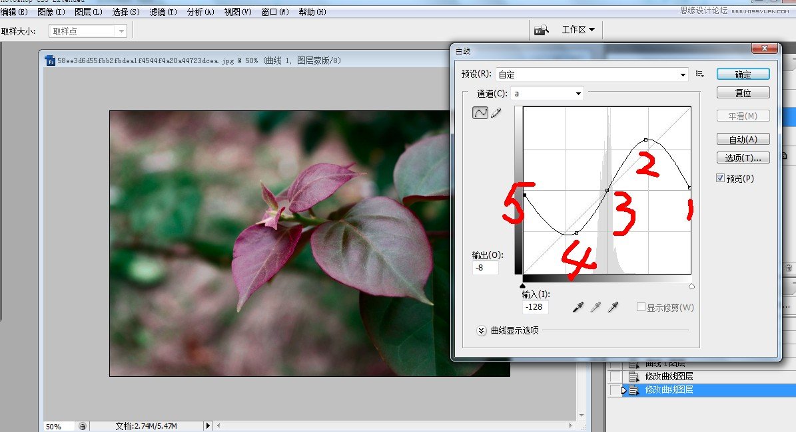Click the center control point on the curve

pos(607,191)
